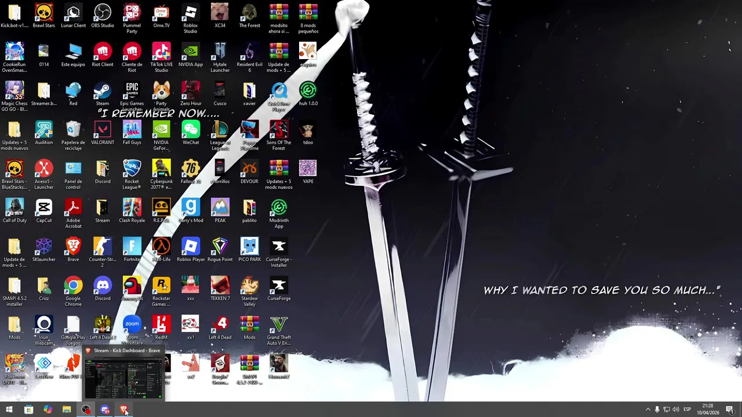The height and width of the screenshot is (417, 742).
Task: Select the Cyberpunk 2077 desktop icon
Action: pyautogui.click(x=161, y=174)
